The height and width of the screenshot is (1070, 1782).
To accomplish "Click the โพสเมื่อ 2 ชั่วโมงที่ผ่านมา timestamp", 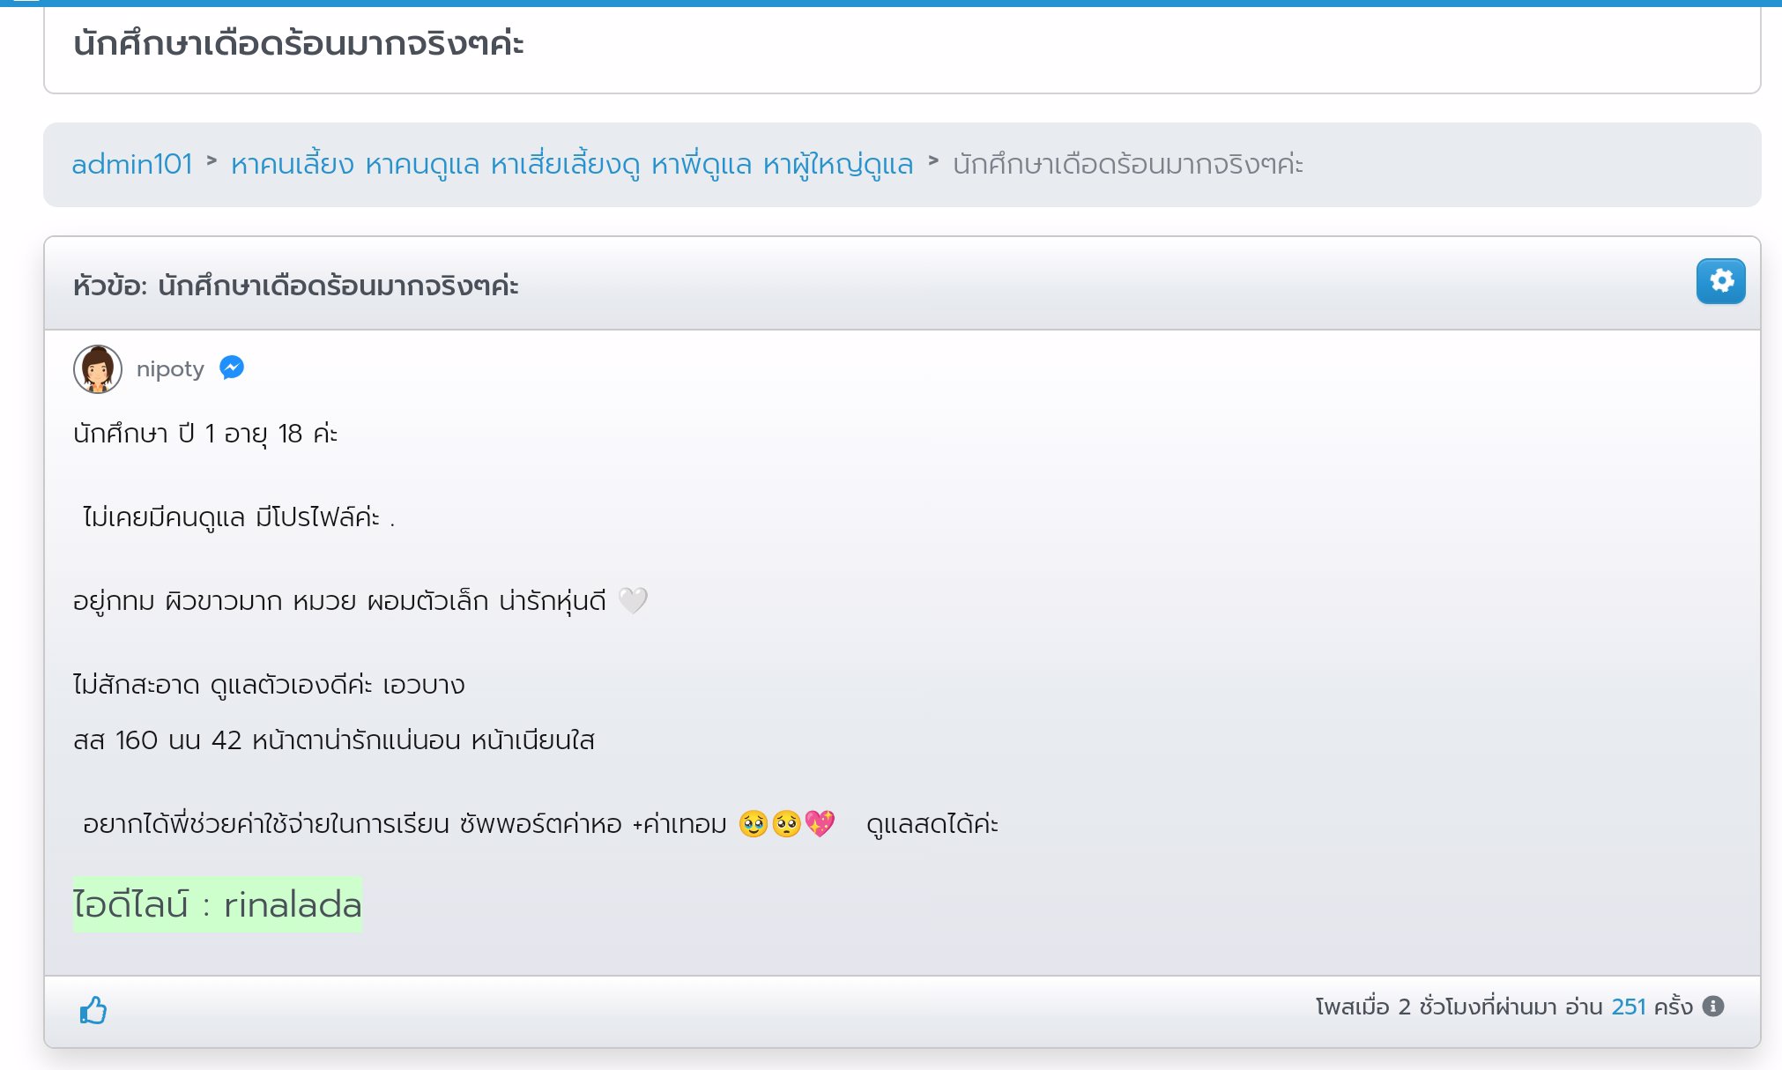I will [1436, 1007].
